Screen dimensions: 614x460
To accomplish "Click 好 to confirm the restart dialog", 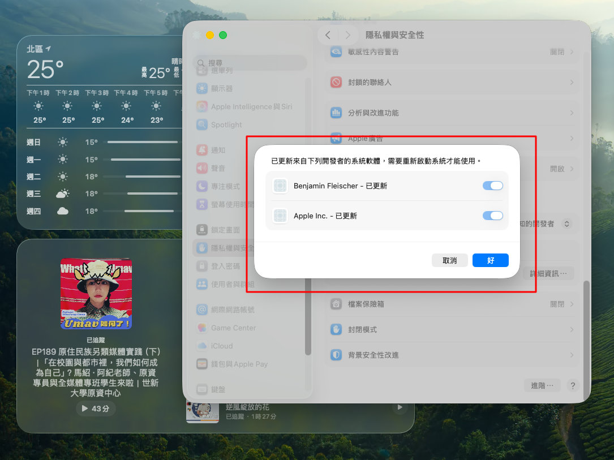I will coord(490,260).
